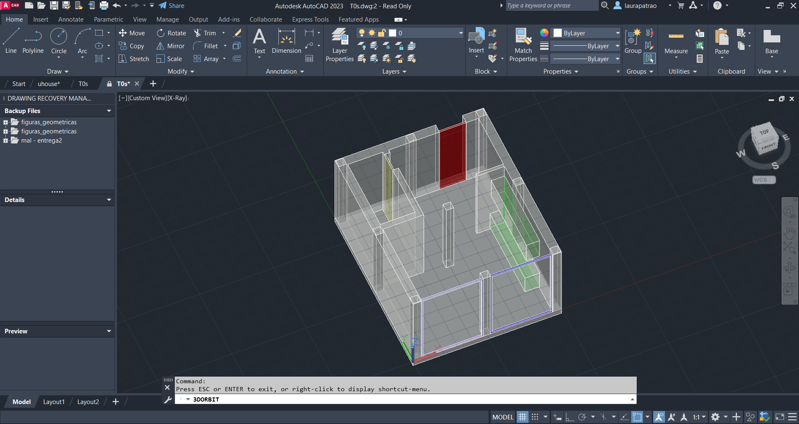Toggle ortho mode in status bar

(x=570, y=417)
